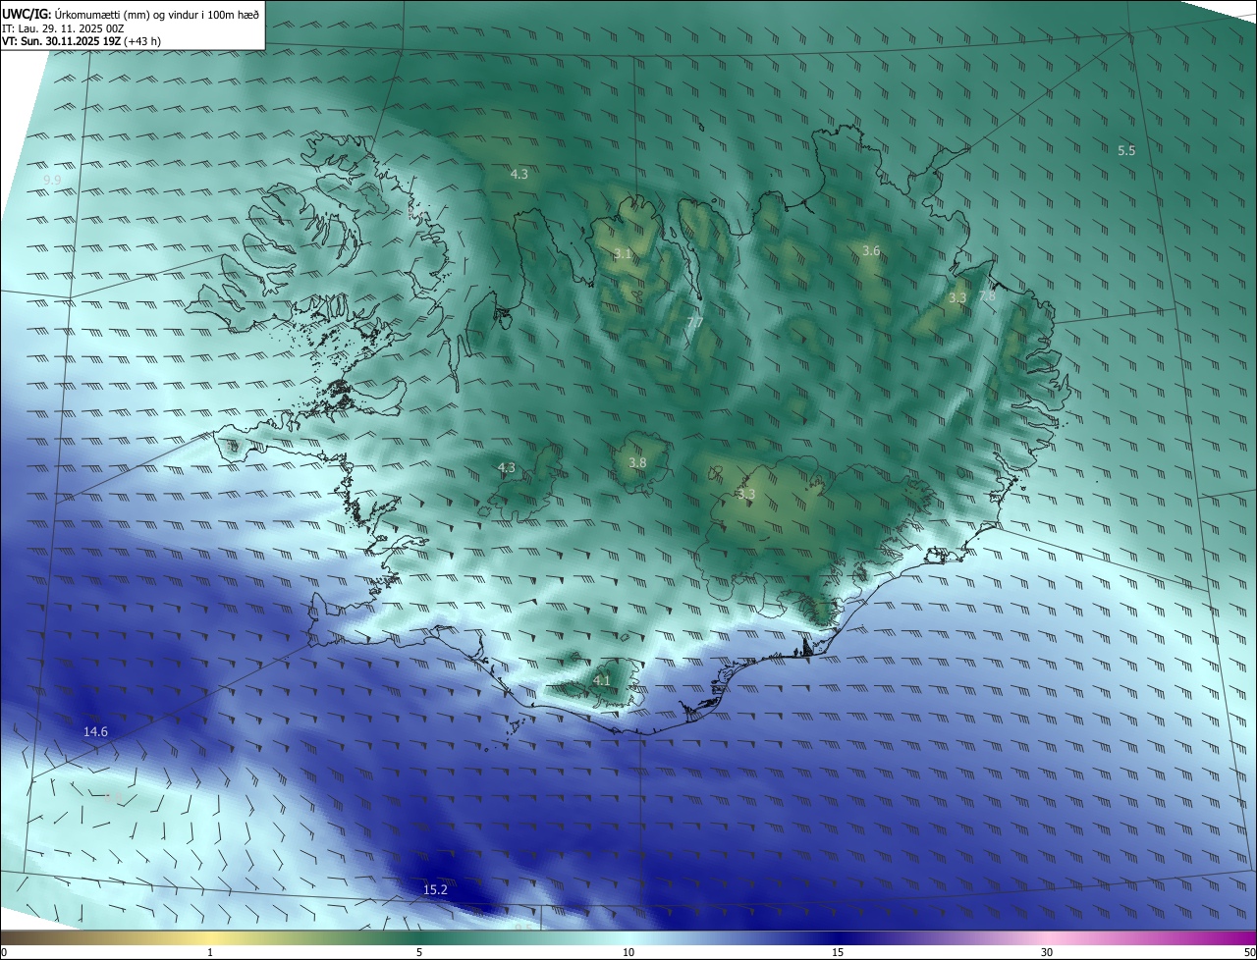
Task: Select the valid time line "VT: Sun. 30.11.2025 19Z (+43 h)"
Action: click(x=82, y=42)
